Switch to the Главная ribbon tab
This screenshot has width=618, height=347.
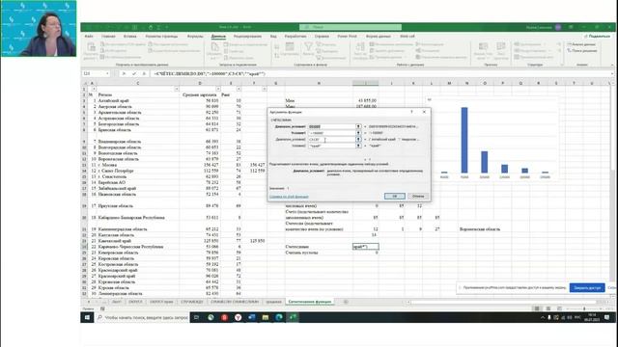click(108, 37)
